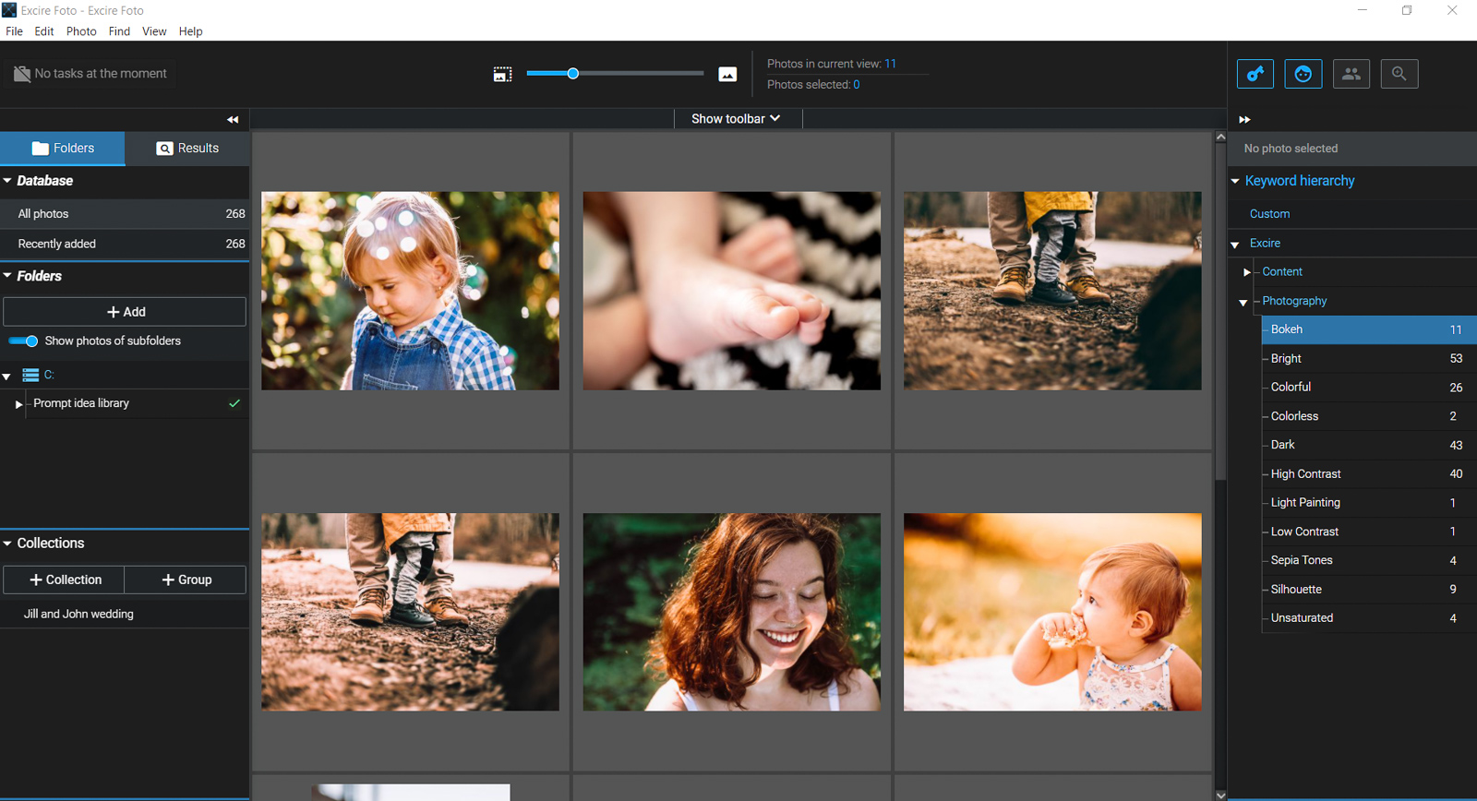
Task: Expand the Prompt idea library folder
Action: click(18, 404)
